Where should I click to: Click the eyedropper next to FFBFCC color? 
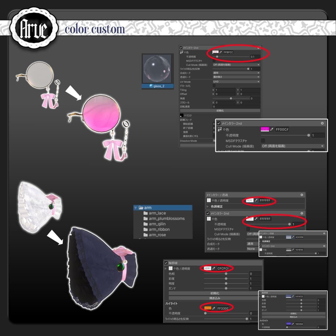click(x=220, y=52)
